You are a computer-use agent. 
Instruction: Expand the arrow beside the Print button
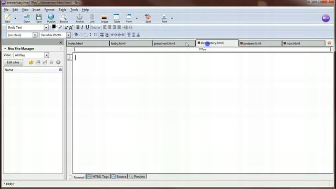[x=172, y=18]
